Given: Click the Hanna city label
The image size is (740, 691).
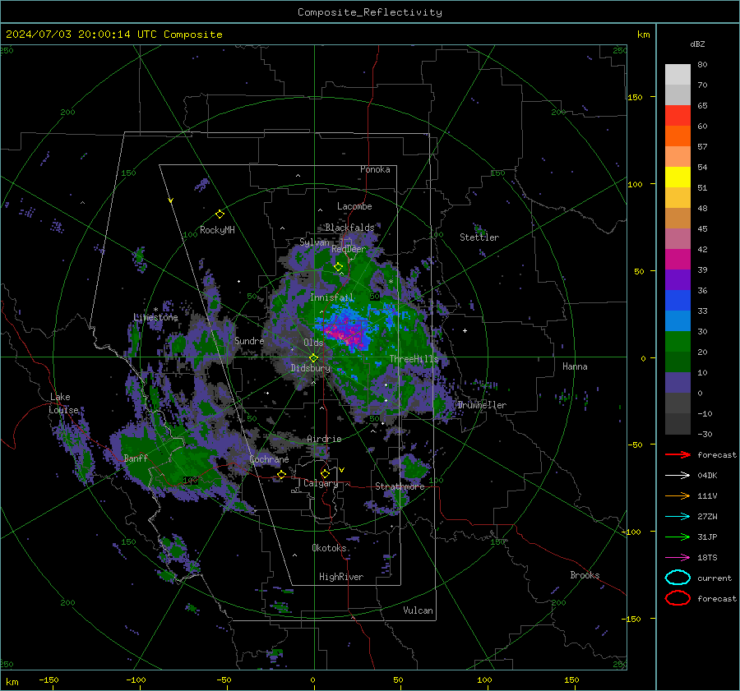Looking at the screenshot, I should click(575, 366).
